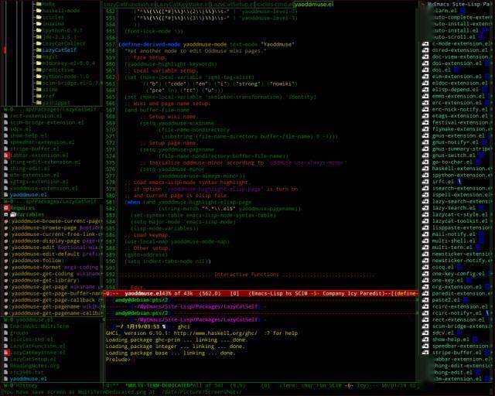The height and width of the screenshot is (396, 495).
Task: Click the Prelude> prompt in GHCi terminal
Action: coord(118,360)
